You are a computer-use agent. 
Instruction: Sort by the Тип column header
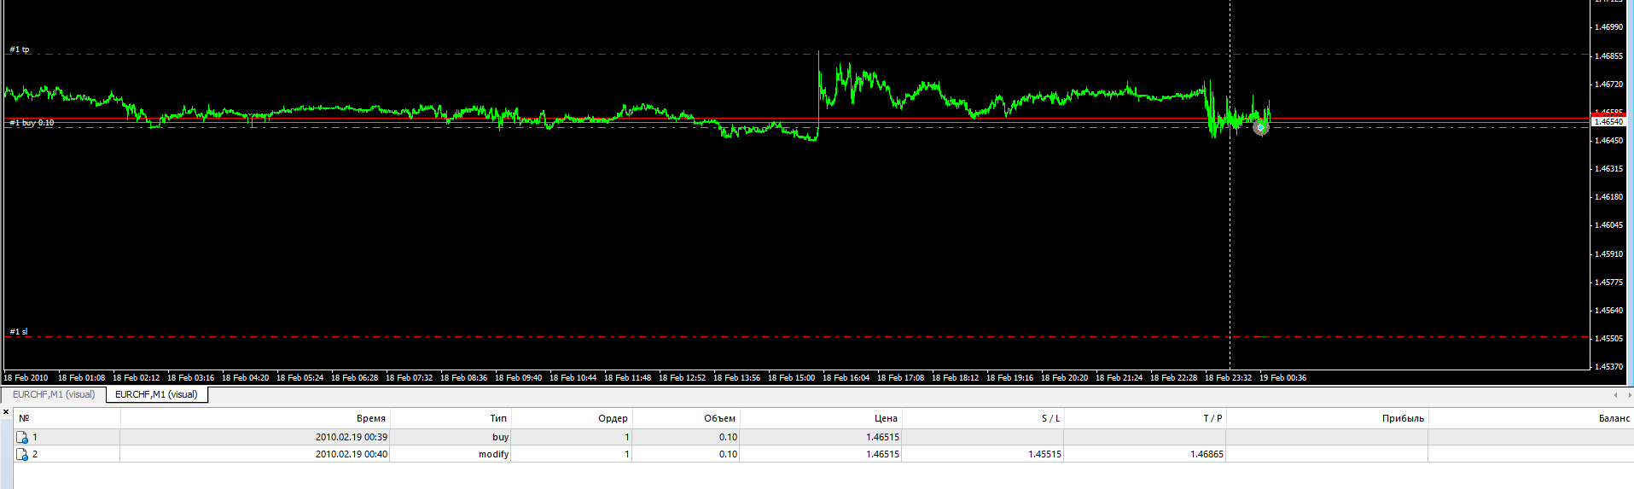pyautogui.click(x=451, y=418)
